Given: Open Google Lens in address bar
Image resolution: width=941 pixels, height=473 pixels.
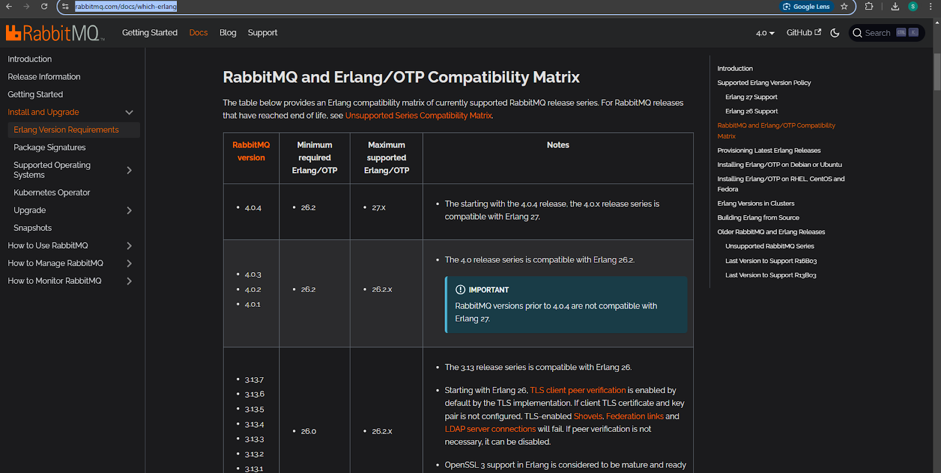Looking at the screenshot, I should pos(806,6).
